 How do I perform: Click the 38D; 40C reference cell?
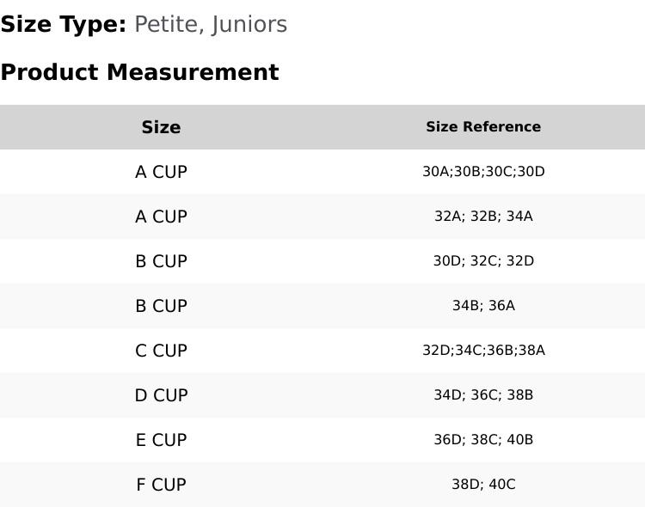[x=483, y=485]
